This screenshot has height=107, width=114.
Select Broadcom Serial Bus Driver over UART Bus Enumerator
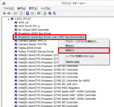[51, 37]
